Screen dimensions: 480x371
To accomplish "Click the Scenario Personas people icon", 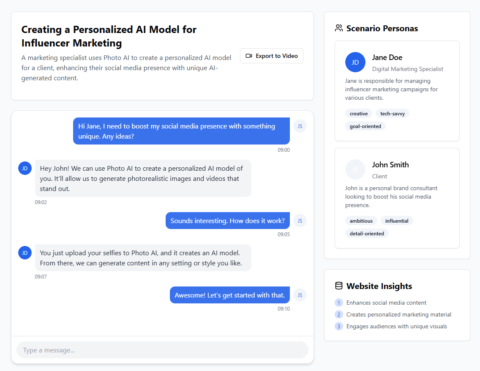I will [339, 28].
